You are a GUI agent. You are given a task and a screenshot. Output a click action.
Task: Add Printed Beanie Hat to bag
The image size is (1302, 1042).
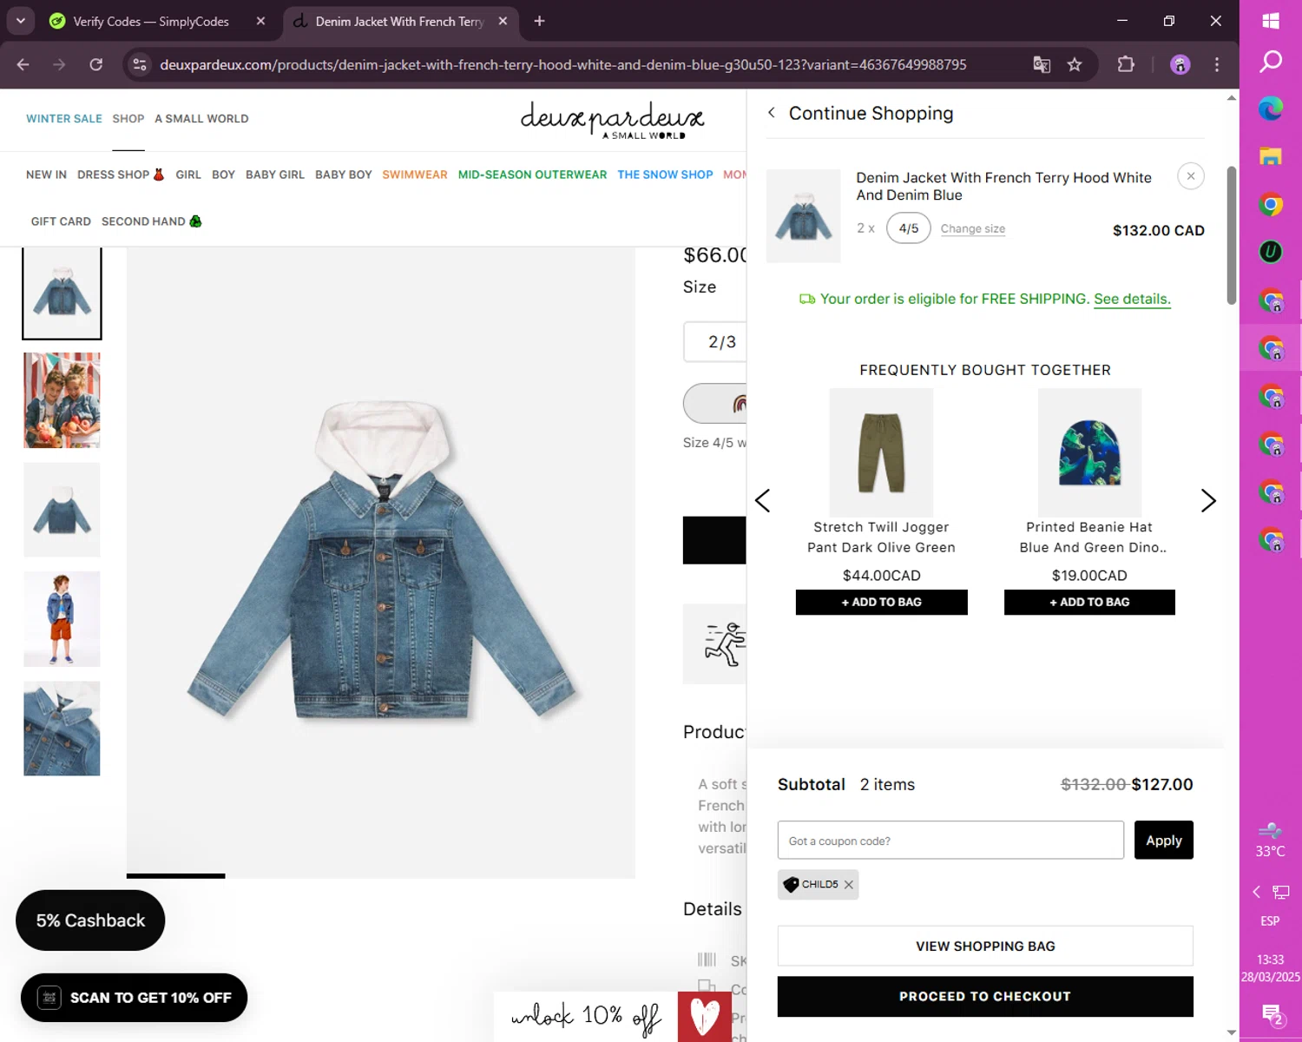coord(1089,603)
